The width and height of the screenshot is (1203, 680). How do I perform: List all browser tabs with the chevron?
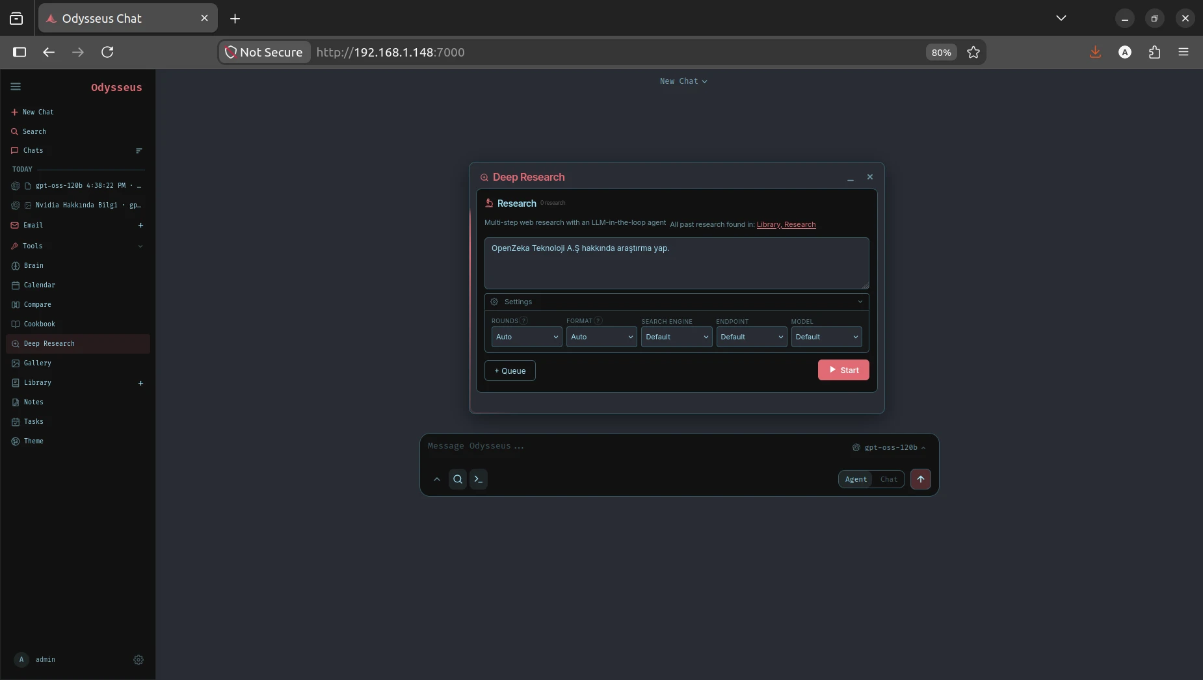click(1061, 18)
